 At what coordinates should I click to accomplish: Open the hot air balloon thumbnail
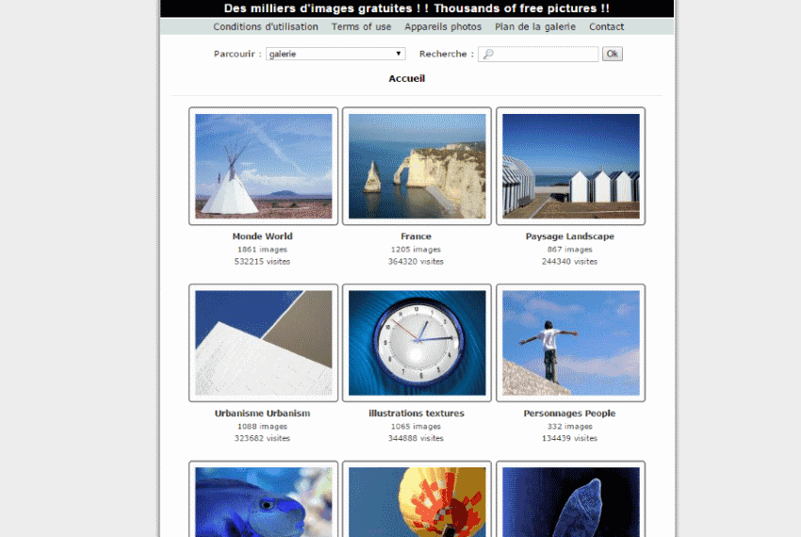coord(417,499)
